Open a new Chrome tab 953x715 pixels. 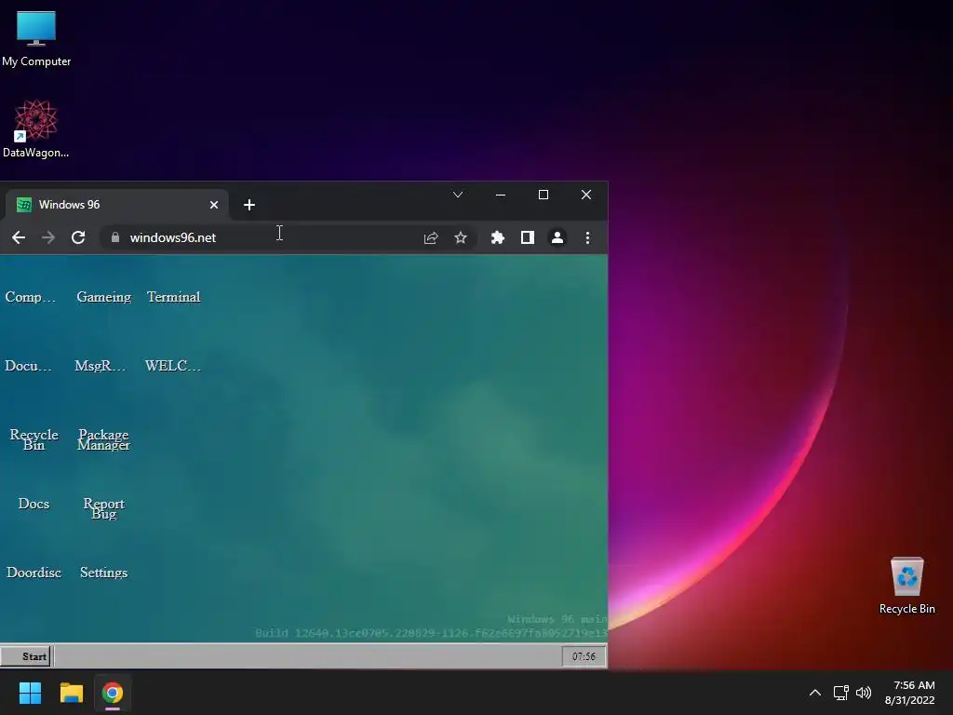click(249, 205)
